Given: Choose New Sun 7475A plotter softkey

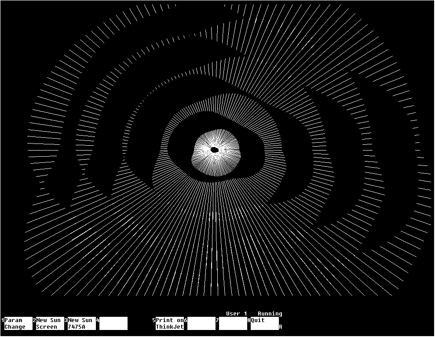Looking at the screenshot, I should [x=80, y=323].
